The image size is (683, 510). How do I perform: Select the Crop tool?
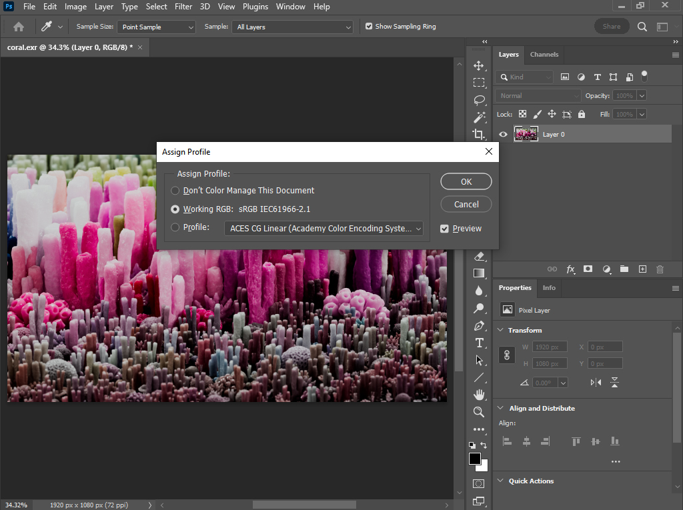click(x=479, y=135)
